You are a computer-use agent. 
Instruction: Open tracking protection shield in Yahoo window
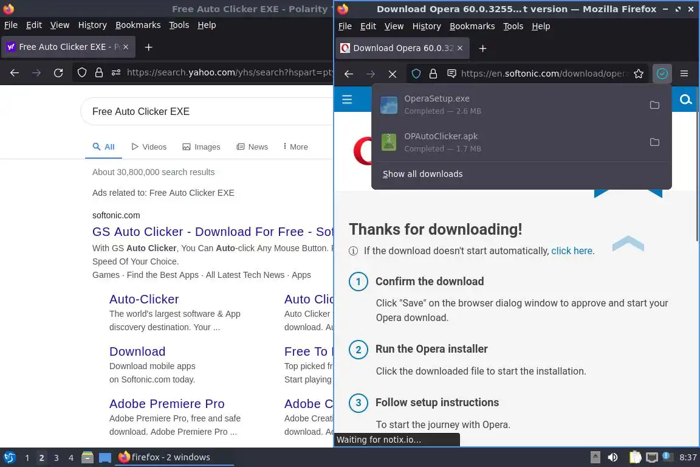click(81, 72)
